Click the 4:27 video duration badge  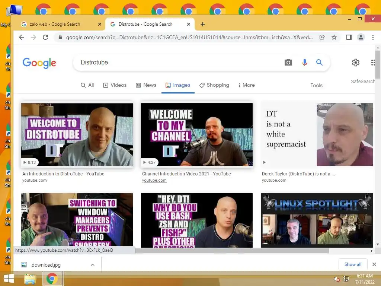149,162
